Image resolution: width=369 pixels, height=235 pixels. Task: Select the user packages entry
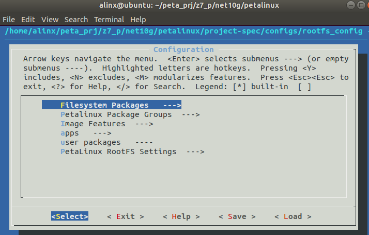tap(106, 142)
